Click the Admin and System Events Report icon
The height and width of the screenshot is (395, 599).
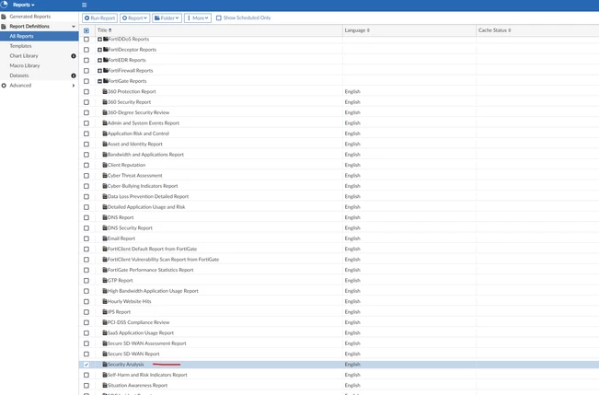pos(105,123)
